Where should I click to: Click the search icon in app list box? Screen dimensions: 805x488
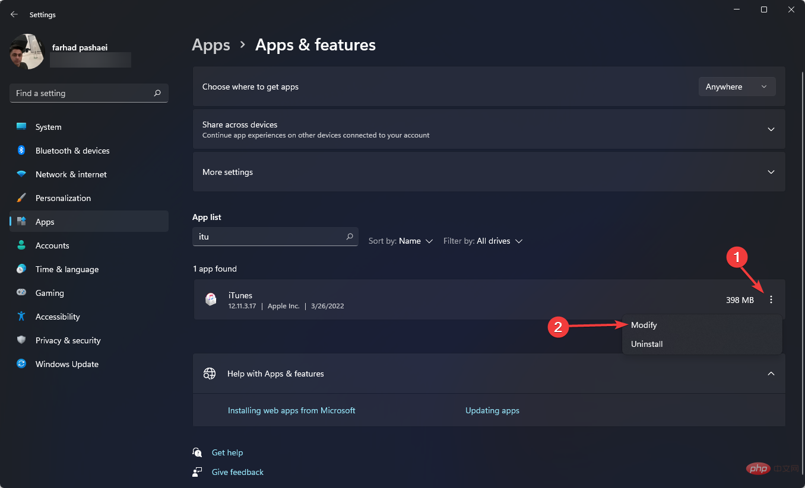(350, 237)
